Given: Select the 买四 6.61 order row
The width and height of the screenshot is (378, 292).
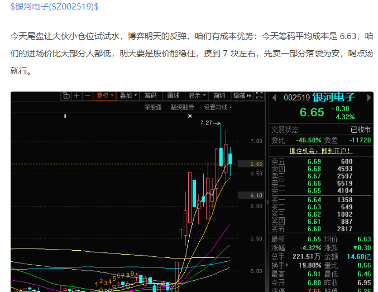Looking at the screenshot, I should (x=321, y=222).
